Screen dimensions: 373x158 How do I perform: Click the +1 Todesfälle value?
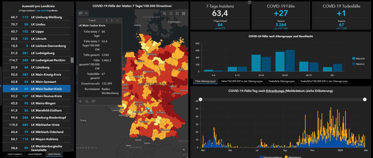pyautogui.click(x=341, y=13)
